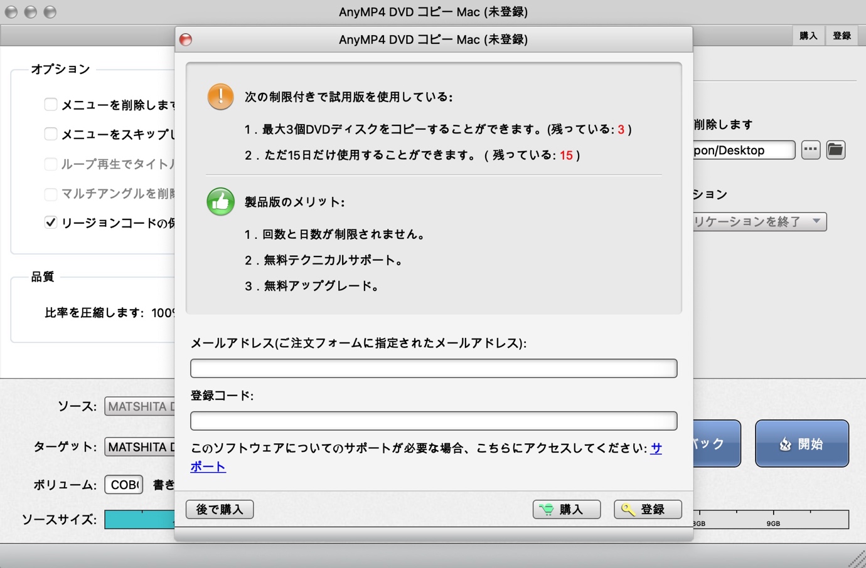Click 比率を圧縮します label
Viewport: 866px width, 568px height.
94,312
